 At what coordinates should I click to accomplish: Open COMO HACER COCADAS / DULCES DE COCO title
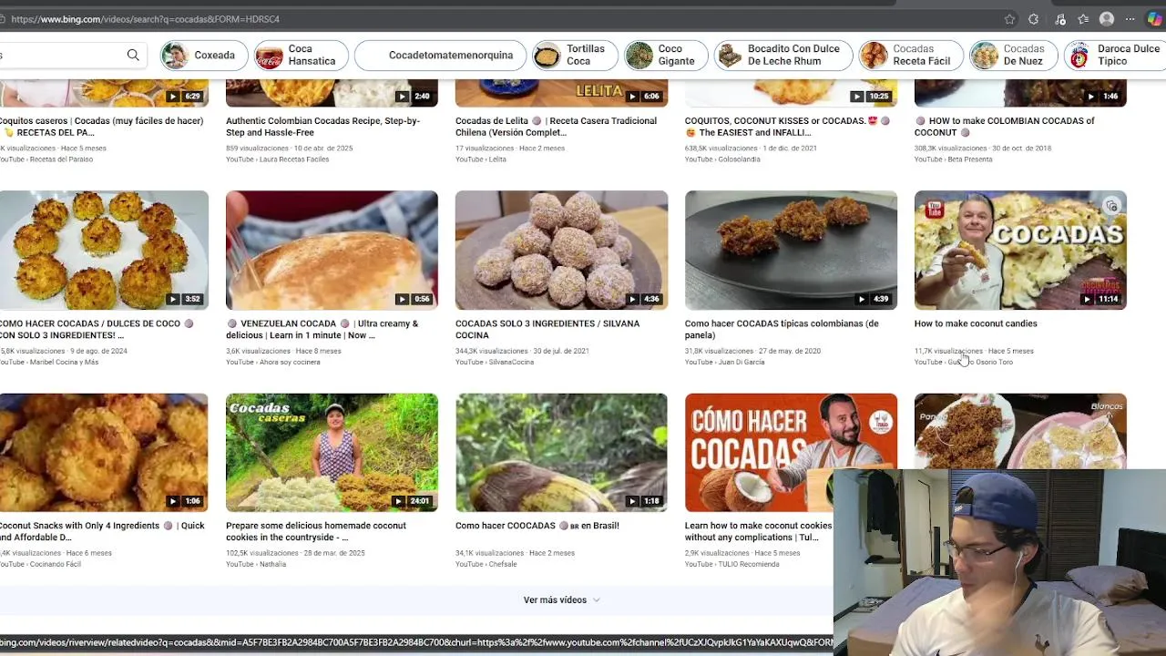[x=97, y=329]
